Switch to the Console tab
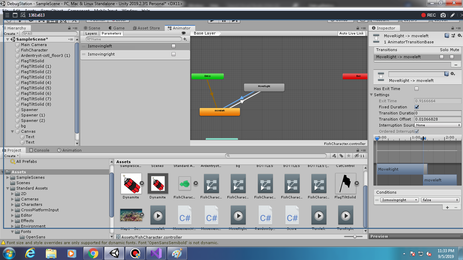Viewport: 463px width, 260px height. (x=39, y=150)
